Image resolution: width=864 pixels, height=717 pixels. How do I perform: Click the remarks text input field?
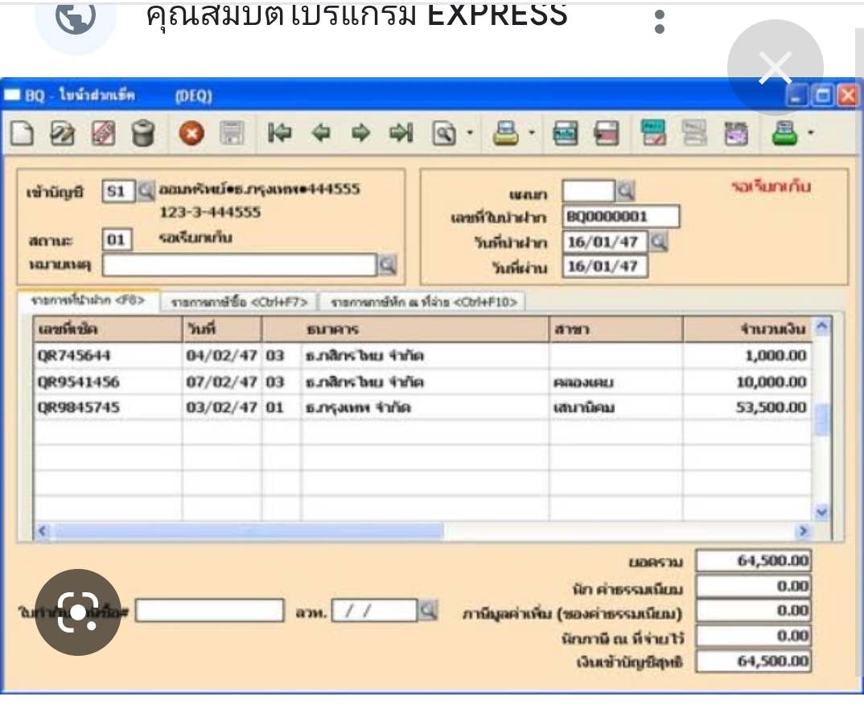tap(239, 265)
